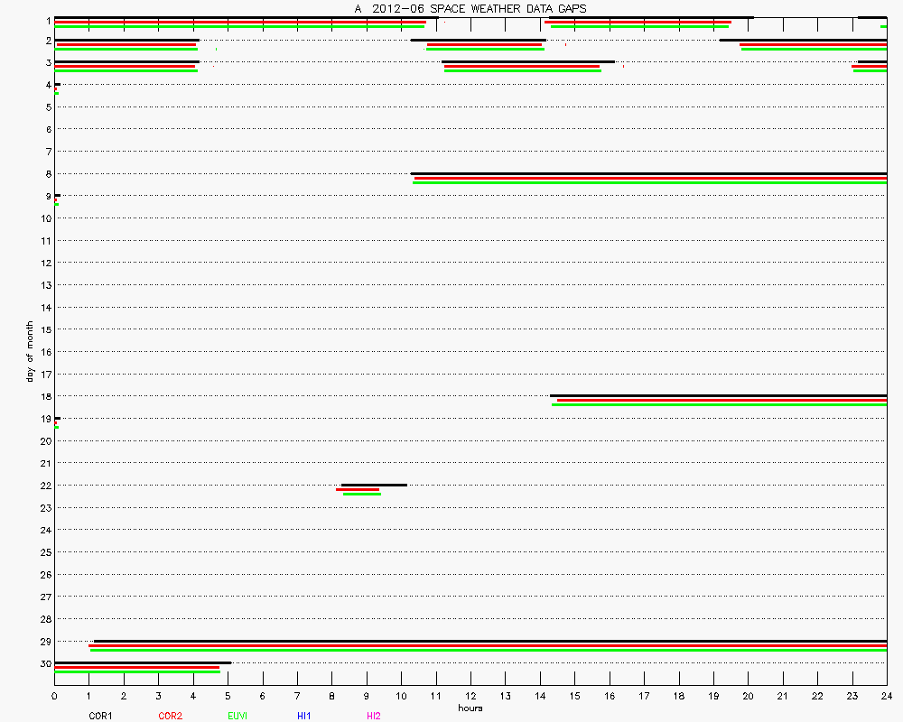
Task: Click the red COR2 bar on day 29
Action: point(488,645)
